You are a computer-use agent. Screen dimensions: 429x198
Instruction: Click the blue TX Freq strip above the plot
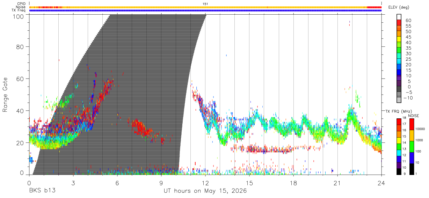pos(205,10)
